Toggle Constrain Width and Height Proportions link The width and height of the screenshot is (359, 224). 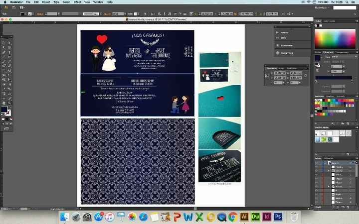[x=305, y=76]
